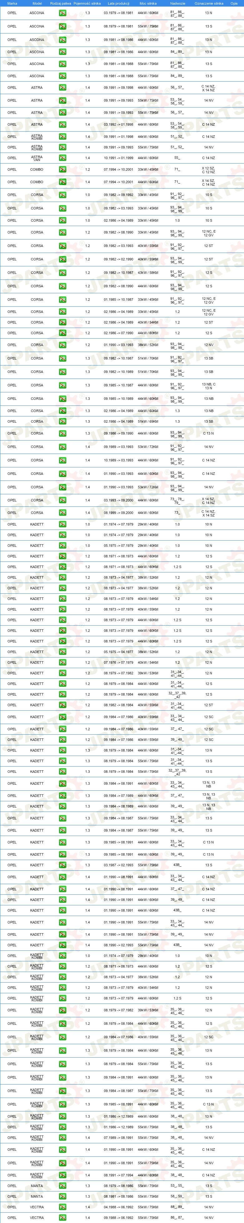Click the Lata produkcji column header

coord(119,3)
